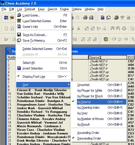Image resolution: width=135 pixels, height=145 pixels.
Task: Click ECO cell B17 in row 5
Action: coord(131,76)
